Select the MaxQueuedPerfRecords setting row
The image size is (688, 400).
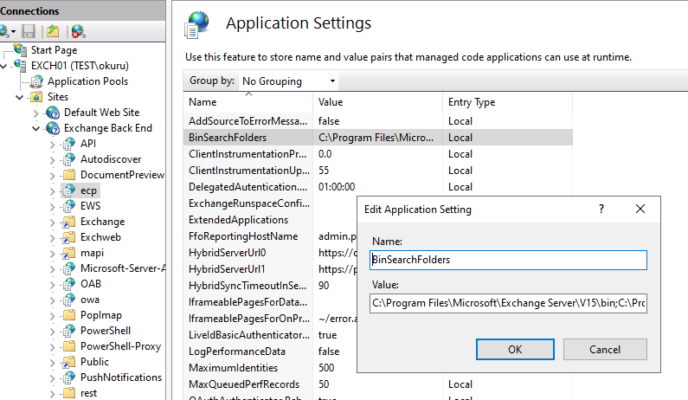point(378,384)
